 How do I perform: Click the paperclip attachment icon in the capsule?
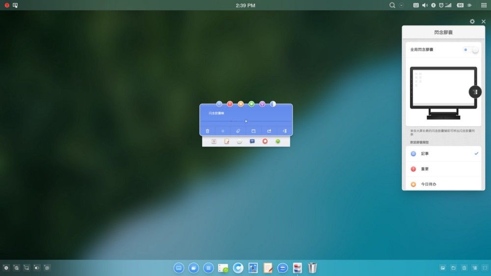(238, 131)
